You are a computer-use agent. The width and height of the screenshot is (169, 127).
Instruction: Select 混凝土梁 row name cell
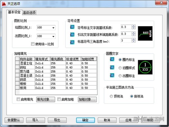coord(27,76)
